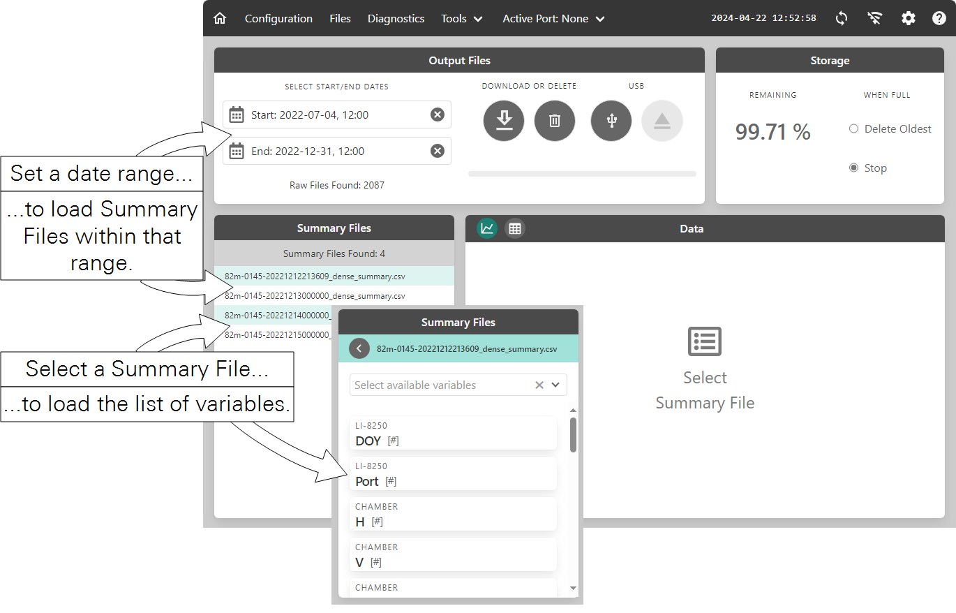Open the help question mark icon
The image size is (956, 613).
[939, 19]
